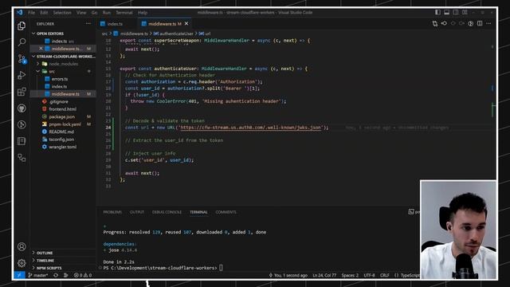Click the open changes icon in editor toolbar

point(435,23)
